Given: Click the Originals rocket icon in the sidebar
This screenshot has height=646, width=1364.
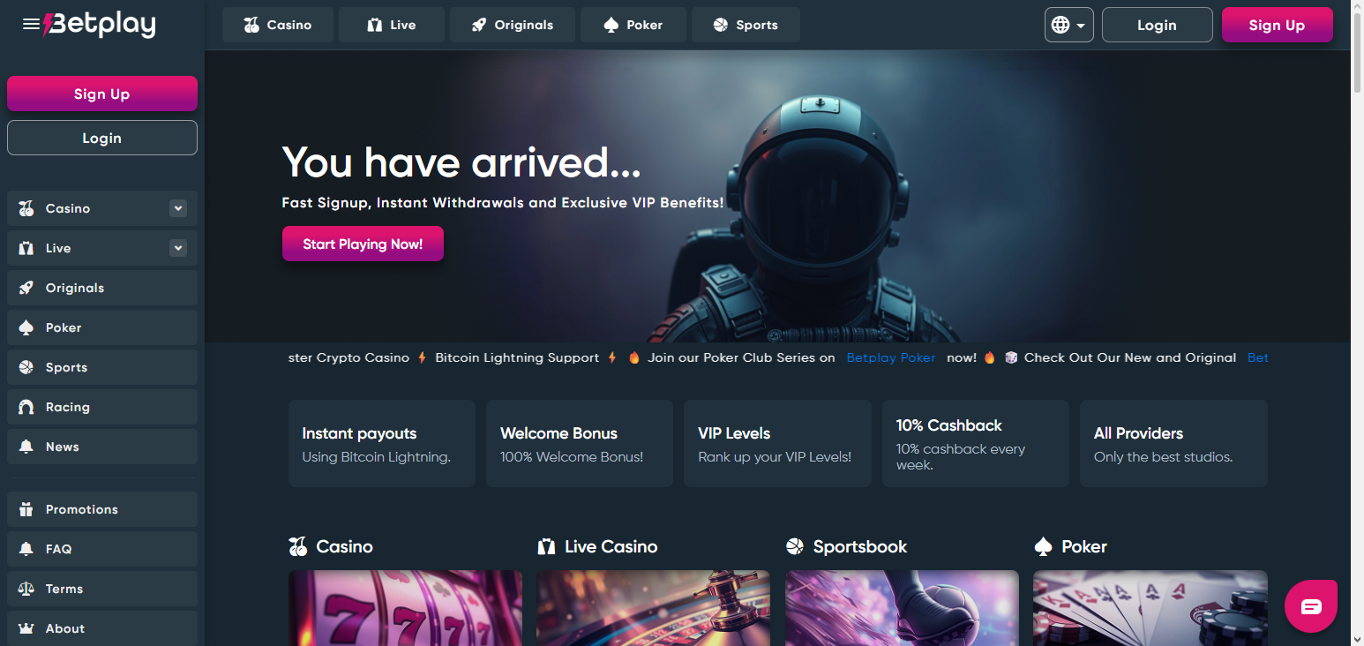Looking at the screenshot, I should click(26, 288).
